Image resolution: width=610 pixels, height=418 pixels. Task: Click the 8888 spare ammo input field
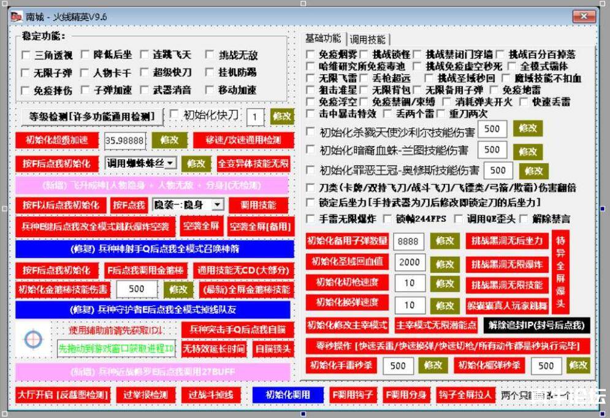408,241
